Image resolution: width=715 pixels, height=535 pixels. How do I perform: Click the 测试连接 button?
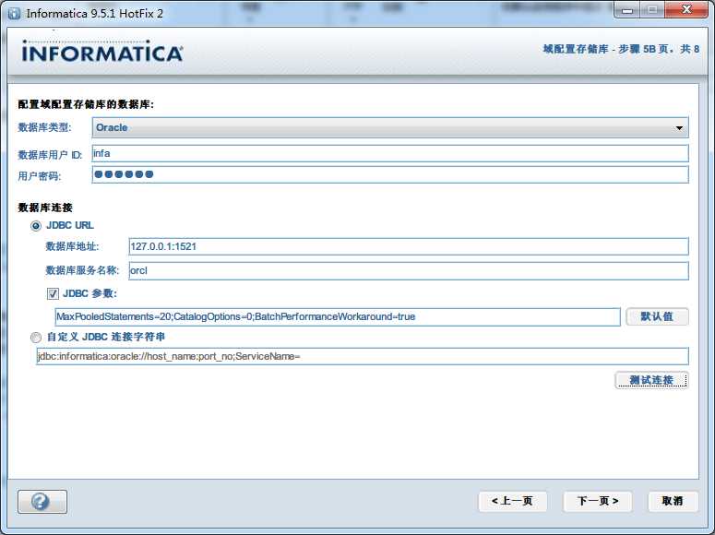click(x=651, y=380)
